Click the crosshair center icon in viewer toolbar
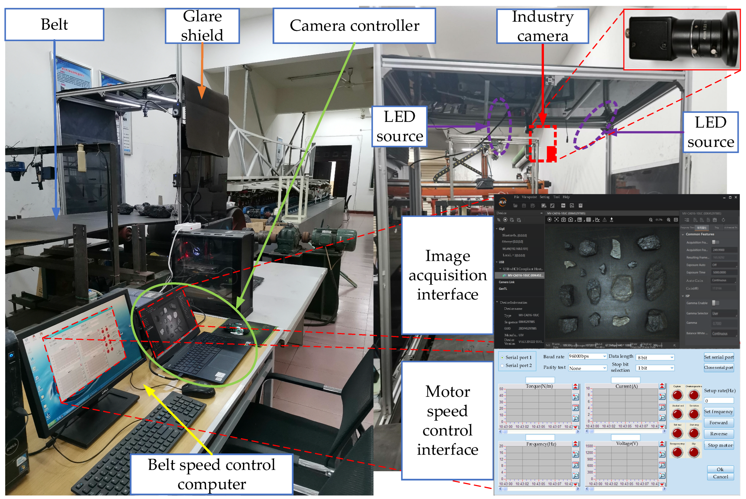The width and height of the screenshot is (746, 499). (x=556, y=220)
